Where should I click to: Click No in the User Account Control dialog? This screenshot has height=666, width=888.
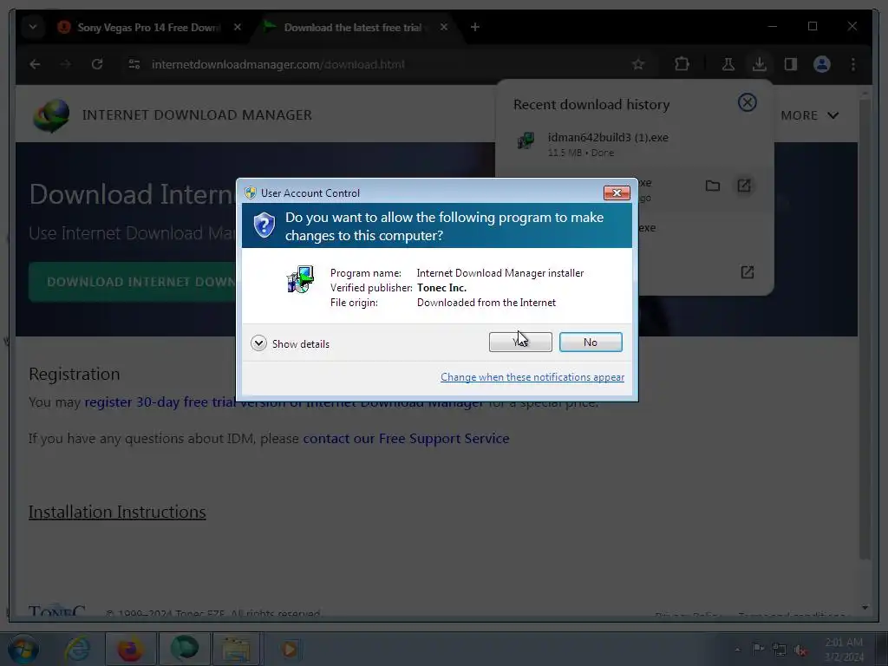pos(590,342)
